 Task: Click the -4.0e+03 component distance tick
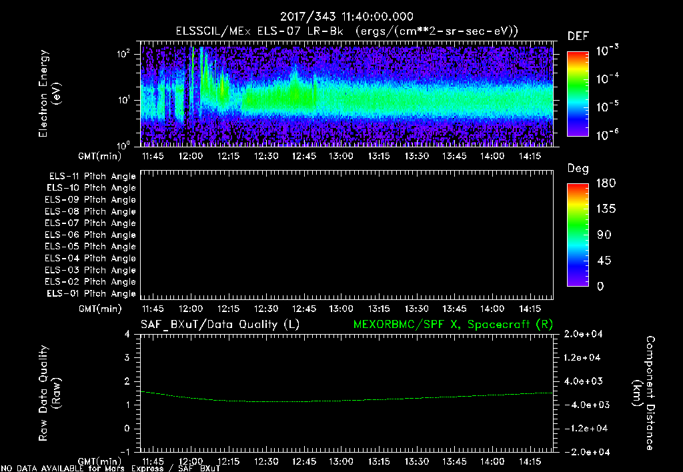586,405
